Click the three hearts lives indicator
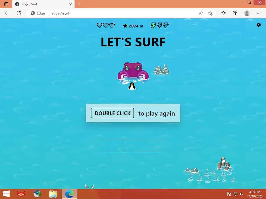Image resolution: width=266 pixels, height=199 pixels. tap(106, 25)
